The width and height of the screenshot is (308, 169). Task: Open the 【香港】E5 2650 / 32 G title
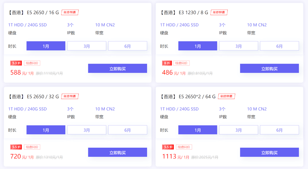click(x=34, y=96)
